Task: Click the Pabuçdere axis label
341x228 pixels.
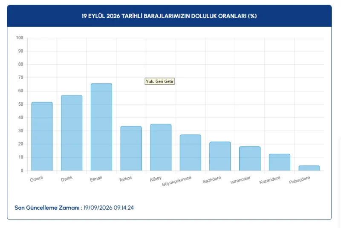Action: point(300,180)
